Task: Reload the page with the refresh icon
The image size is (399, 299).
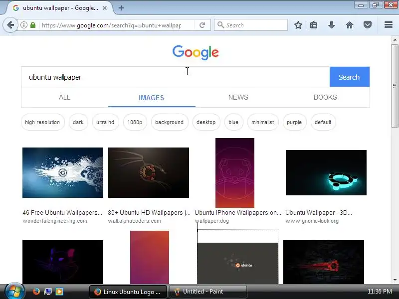Action: 202,25
